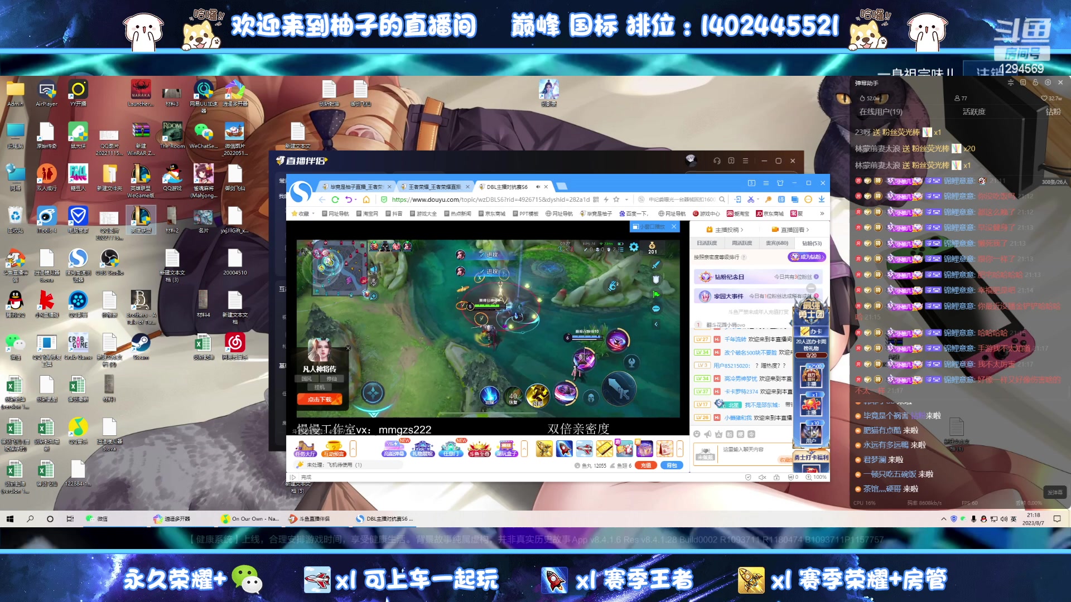Click the browser reload icon
Screen dimensions: 1071x602
click(335, 200)
